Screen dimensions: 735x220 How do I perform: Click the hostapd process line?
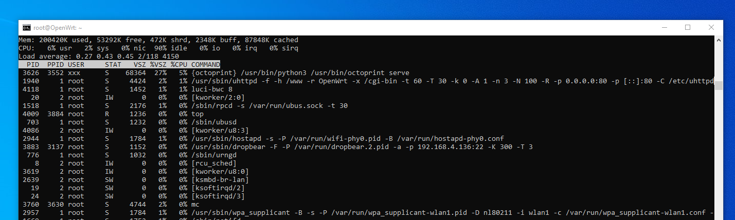[261, 139]
